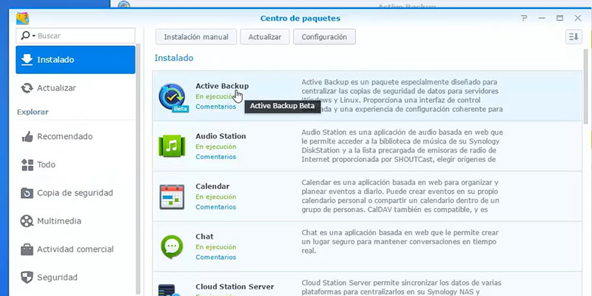Open Comentarios link for Calendar
592x296 pixels.
click(215, 207)
